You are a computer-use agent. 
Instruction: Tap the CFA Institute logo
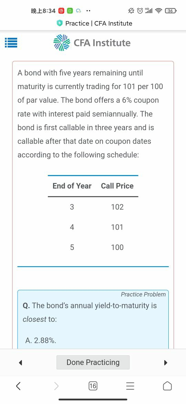coord(92,43)
